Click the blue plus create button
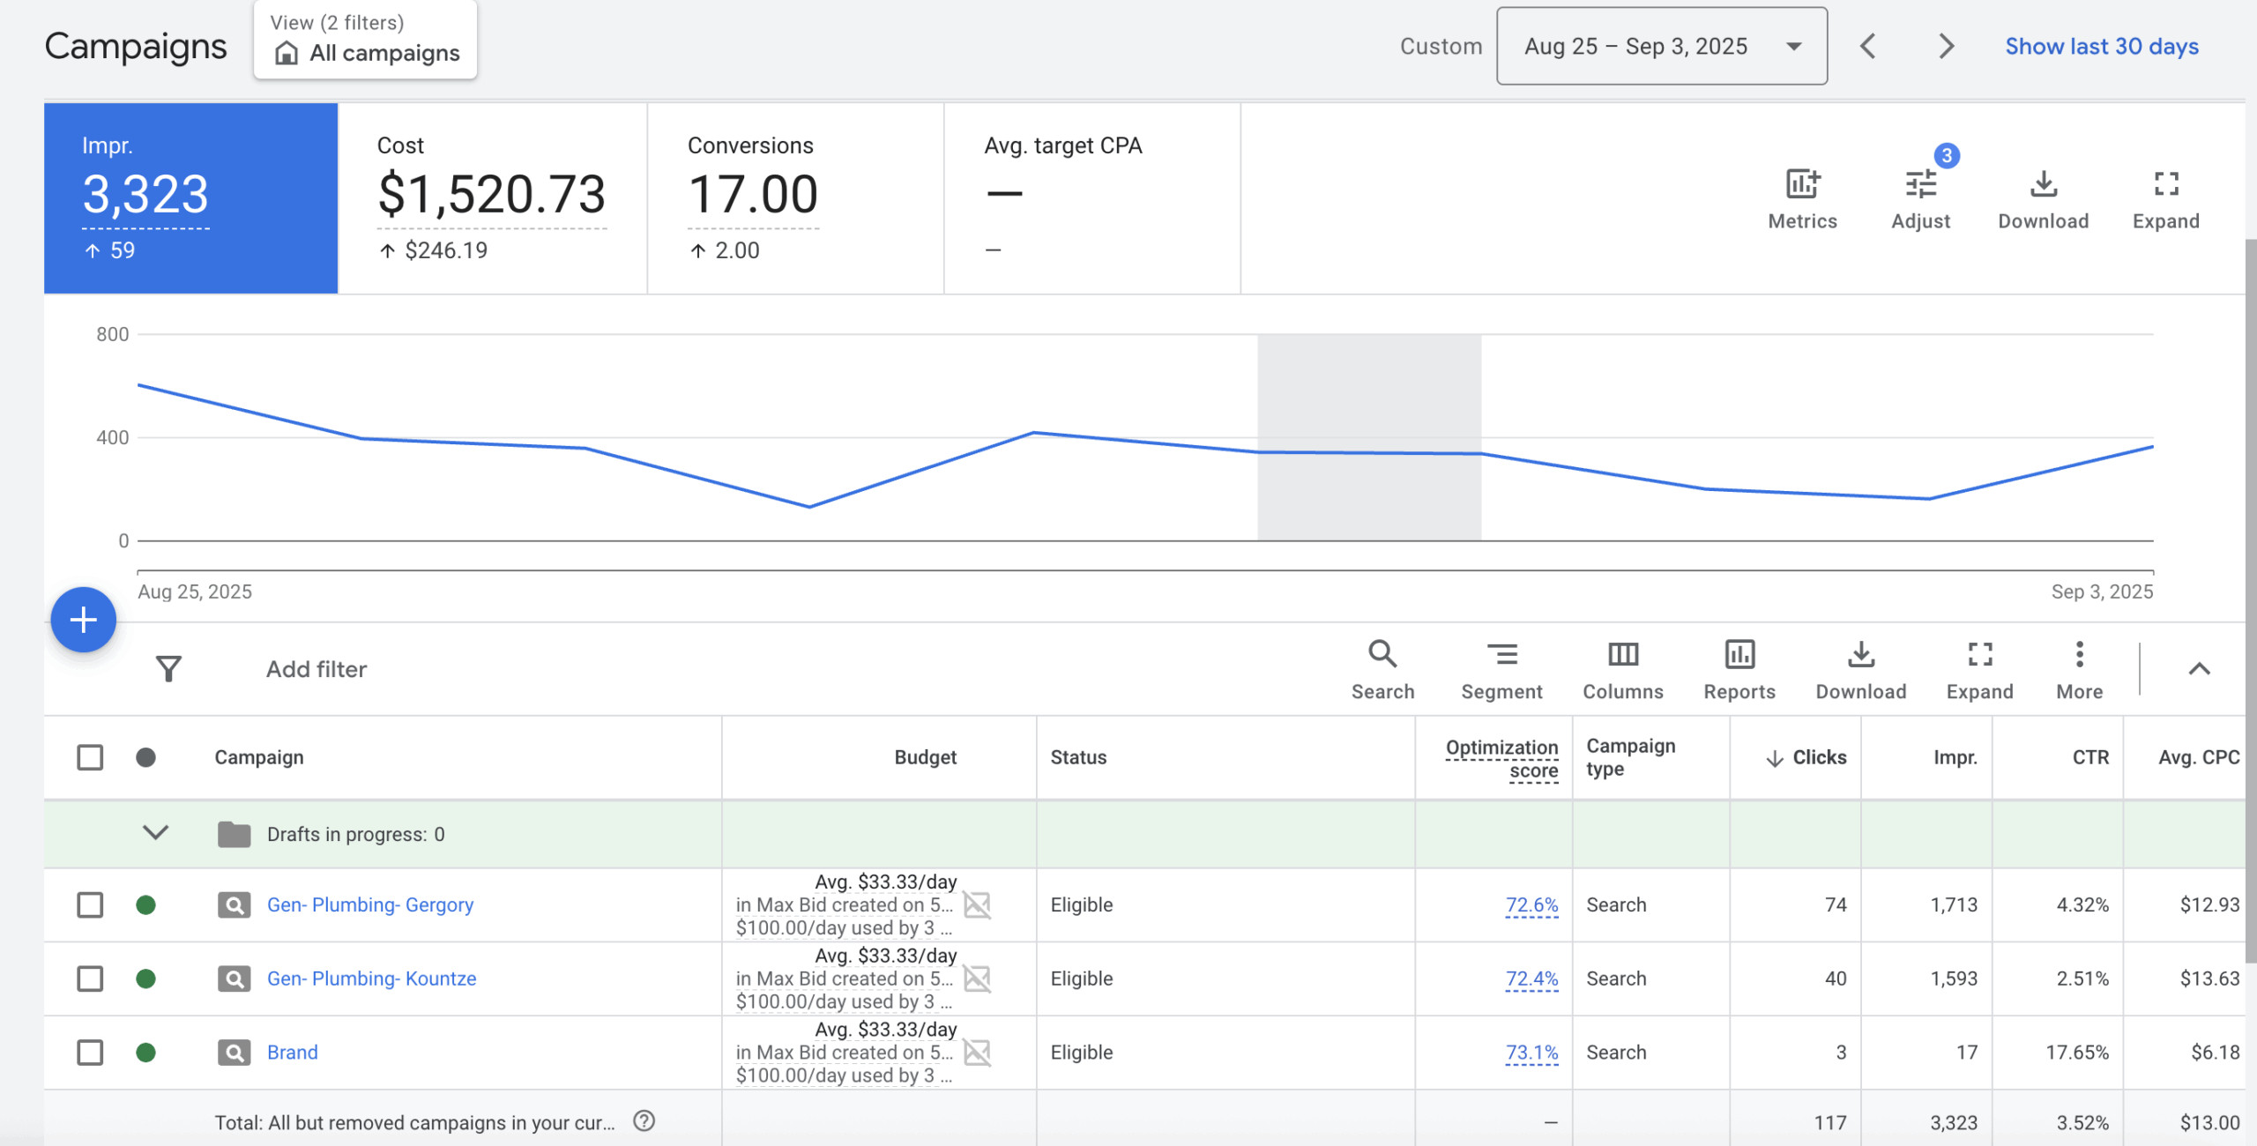This screenshot has height=1146, width=2257. click(x=84, y=620)
